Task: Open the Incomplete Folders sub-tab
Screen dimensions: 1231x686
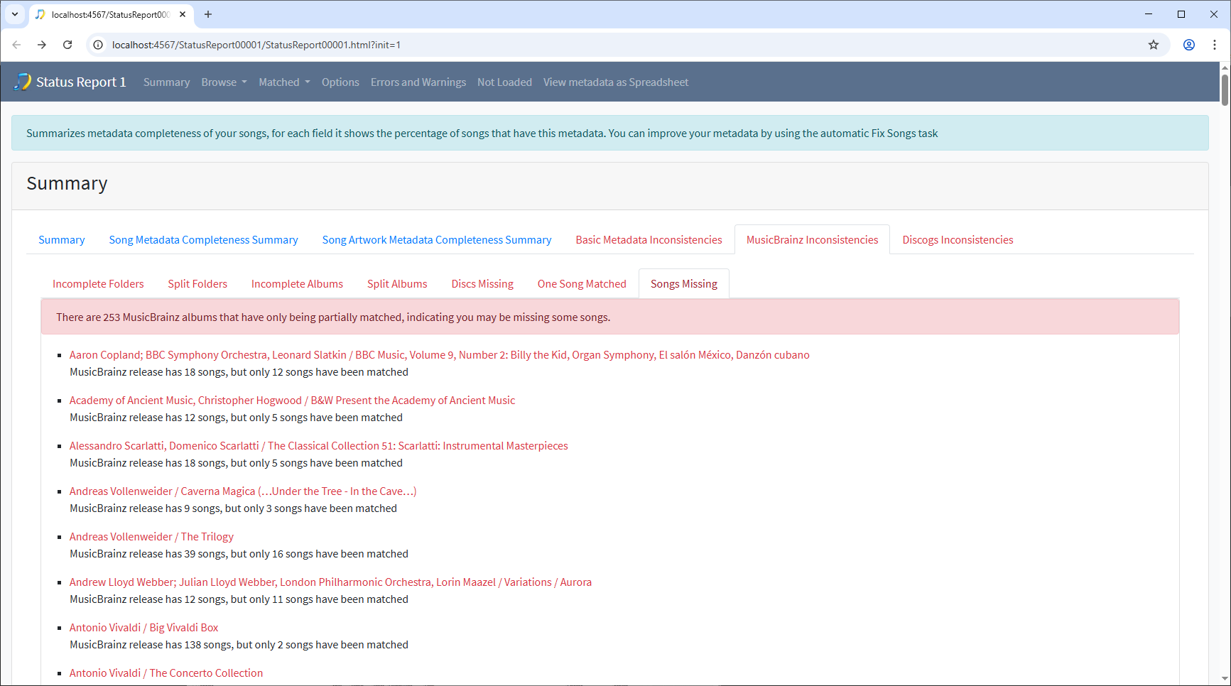Action: 98,284
